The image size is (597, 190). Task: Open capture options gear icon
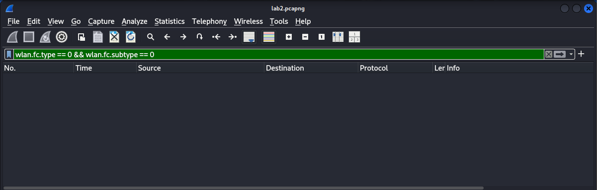tap(62, 37)
